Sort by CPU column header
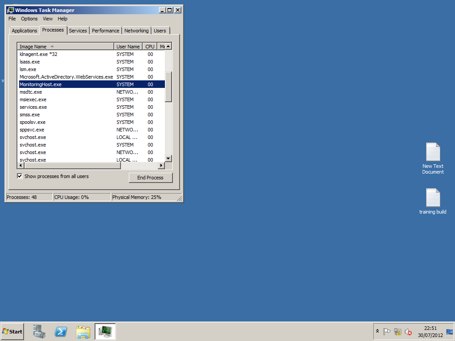The image size is (455, 341). tap(150, 46)
